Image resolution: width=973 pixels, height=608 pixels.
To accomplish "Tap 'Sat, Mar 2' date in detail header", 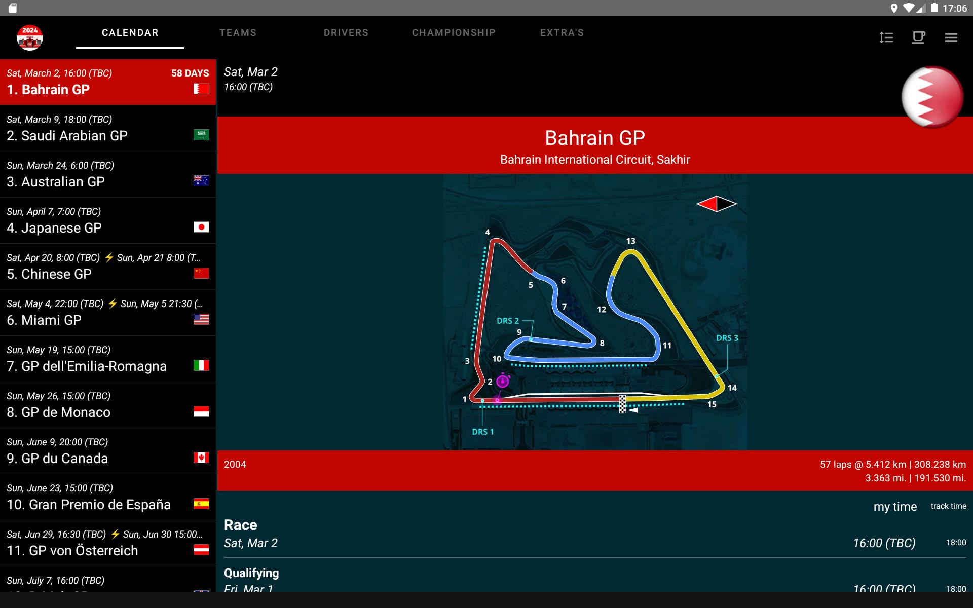I will pos(251,72).
